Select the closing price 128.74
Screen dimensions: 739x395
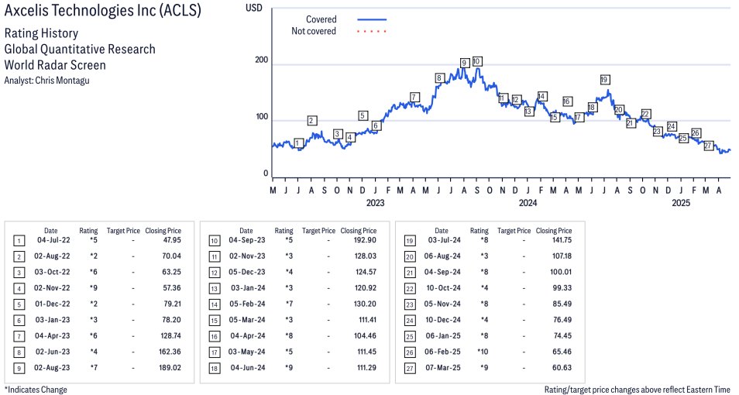pyautogui.click(x=170, y=336)
